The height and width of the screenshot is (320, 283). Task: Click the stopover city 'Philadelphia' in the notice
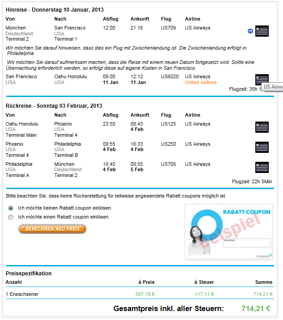(21, 54)
